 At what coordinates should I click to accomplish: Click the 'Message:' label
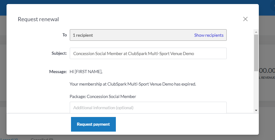pos(58,72)
